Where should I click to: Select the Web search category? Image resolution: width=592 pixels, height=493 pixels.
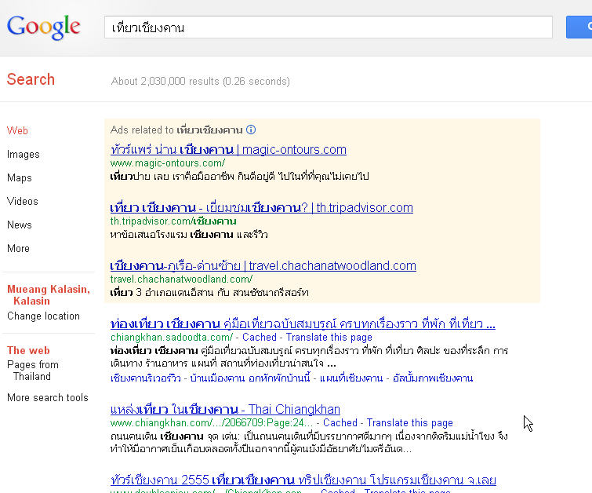(x=17, y=131)
